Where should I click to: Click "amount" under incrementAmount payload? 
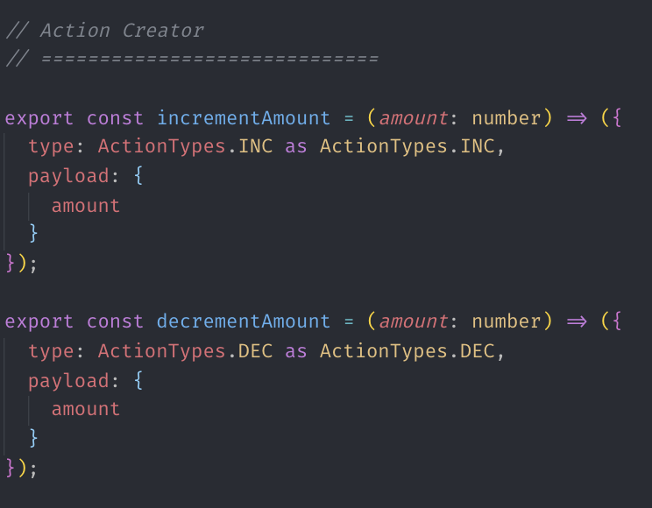click(x=86, y=206)
